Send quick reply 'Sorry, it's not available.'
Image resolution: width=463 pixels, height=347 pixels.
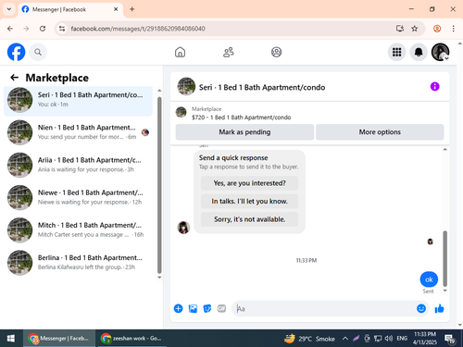(x=249, y=219)
